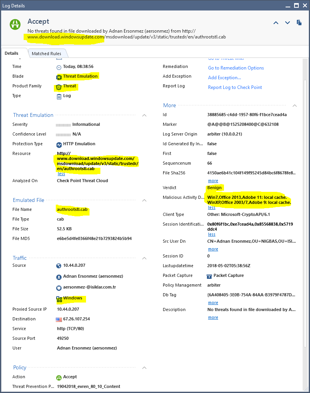Click 'more' under File Sha256
The image size is (310, 393).
(x=213, y=181)
